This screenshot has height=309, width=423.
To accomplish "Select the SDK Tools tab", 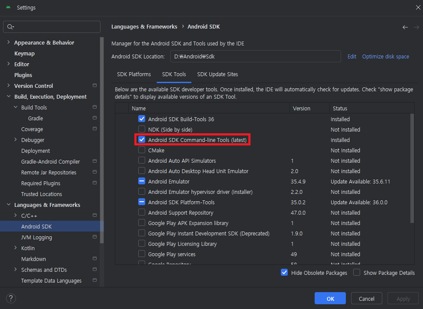I will pos(174,74).
